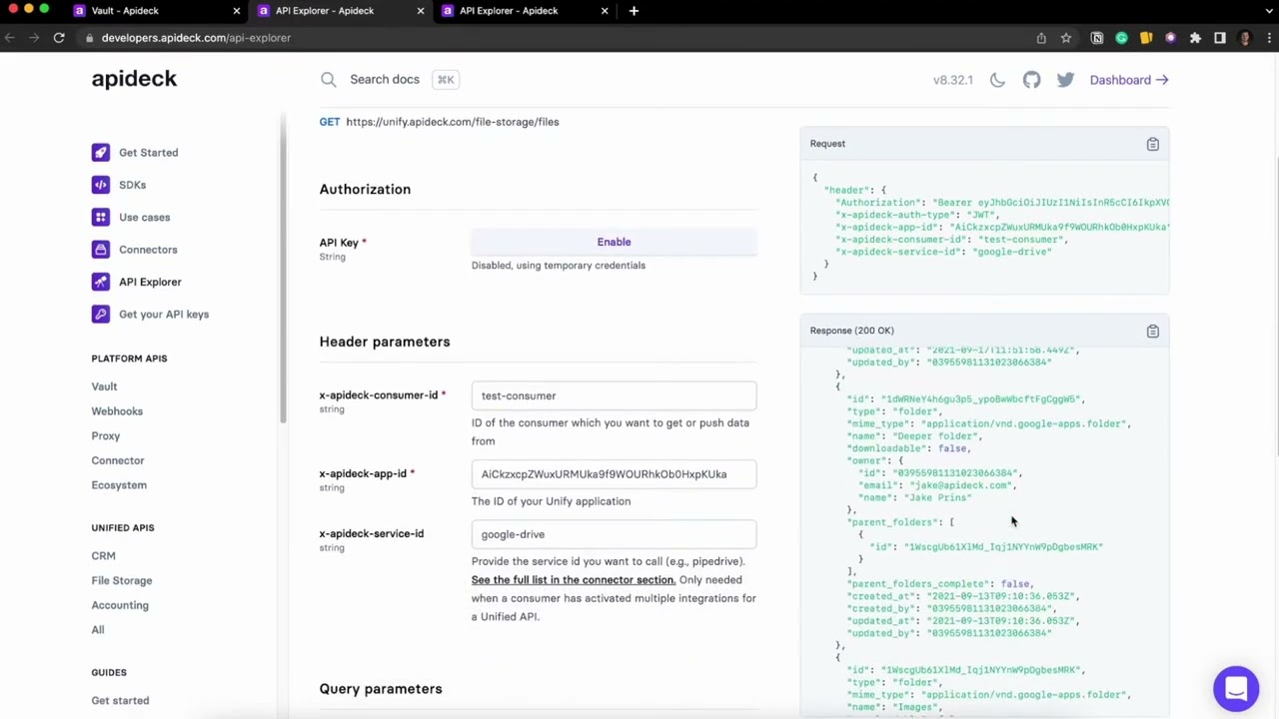Click the Get Started rocket icon
The height and width of the screenshot is (719, 1279).
click(100, 153)
